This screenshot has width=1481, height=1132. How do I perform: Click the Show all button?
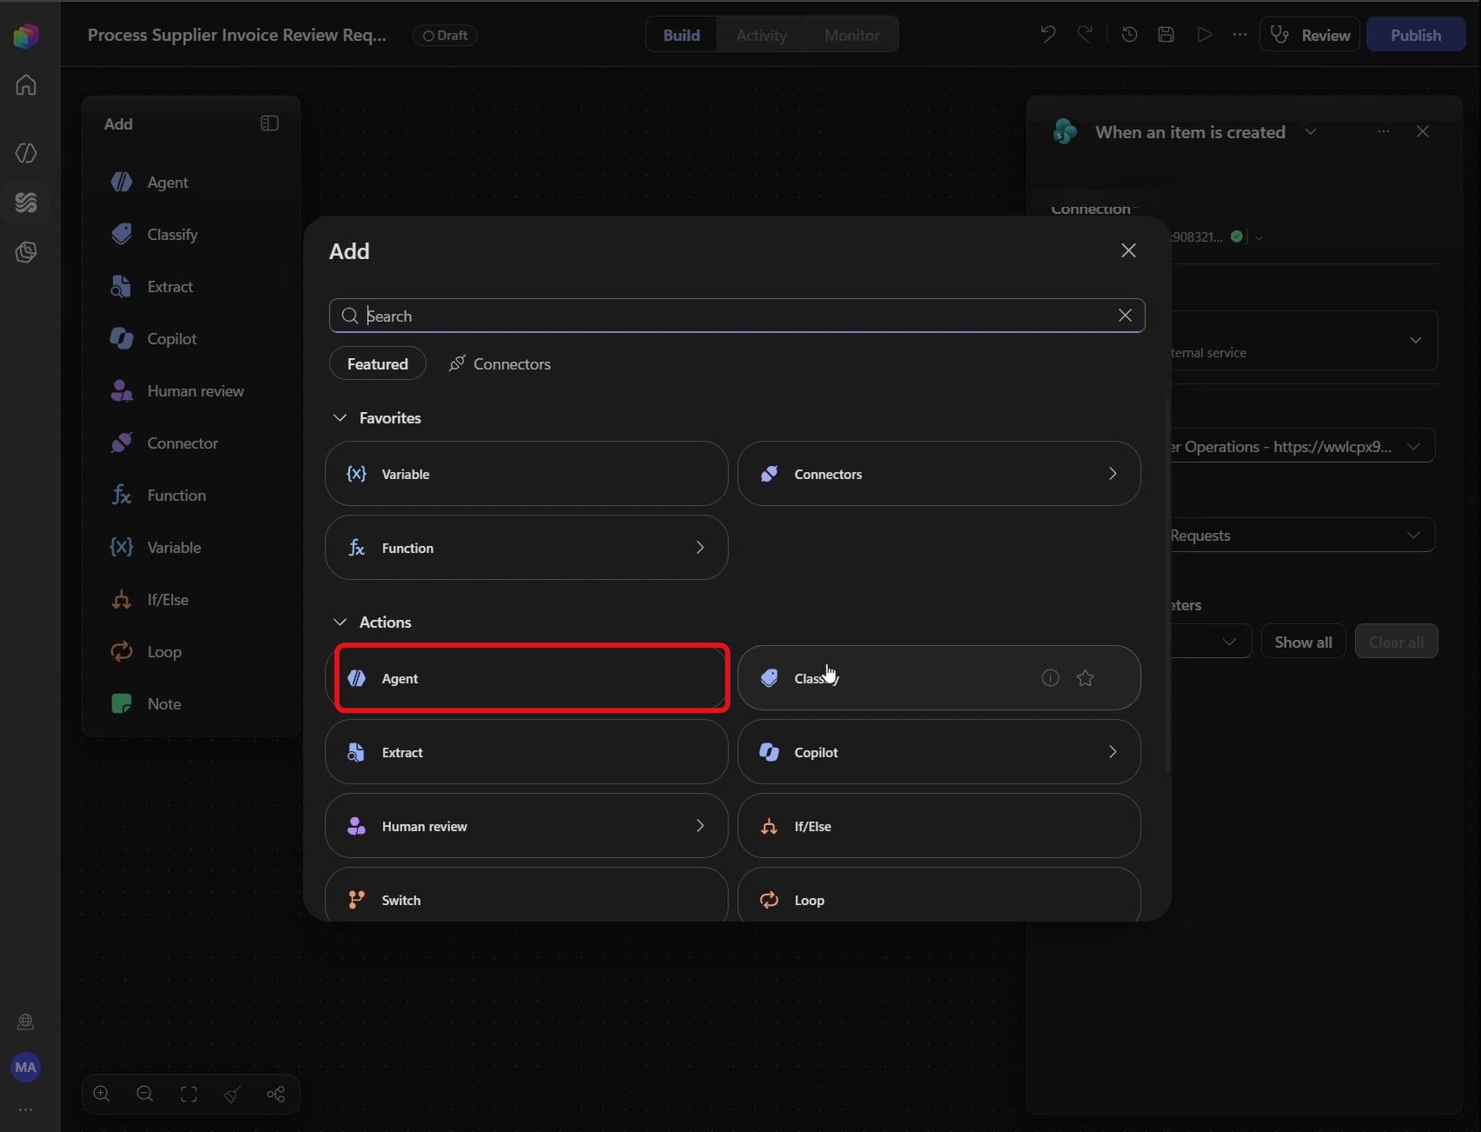coord(1303,642)
